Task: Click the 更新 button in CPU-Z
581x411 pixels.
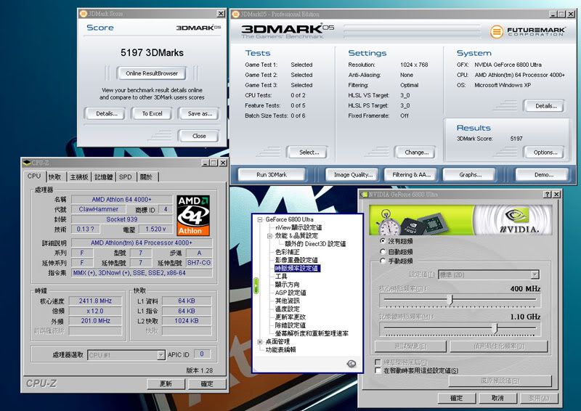Action: tap(166, 383)
